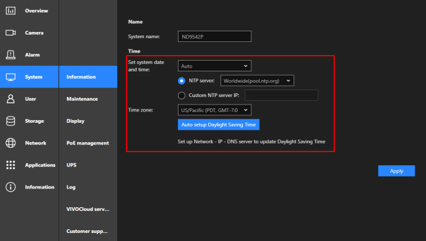The width and height of the screenshot is (426, 241).
Task: Click the 'Time' section heading
Action: click(134, 51)
